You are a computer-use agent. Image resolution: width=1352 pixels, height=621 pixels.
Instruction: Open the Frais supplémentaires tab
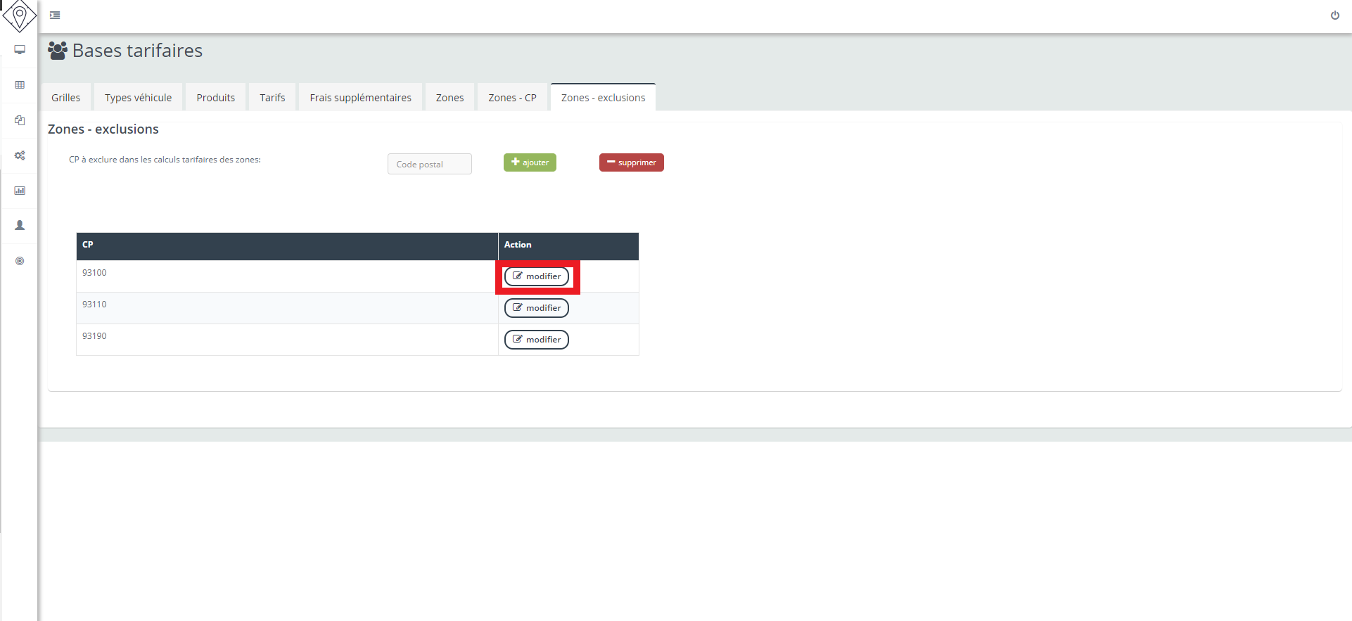coord(360,98)
